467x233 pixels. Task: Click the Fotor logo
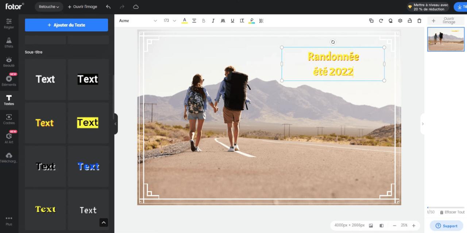15,6
